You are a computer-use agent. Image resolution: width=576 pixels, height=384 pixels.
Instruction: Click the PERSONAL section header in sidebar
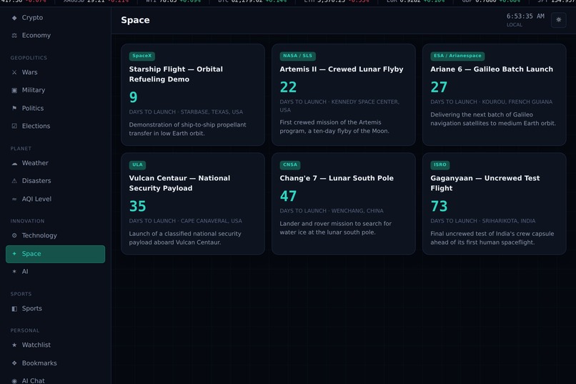tap(24, 330)
